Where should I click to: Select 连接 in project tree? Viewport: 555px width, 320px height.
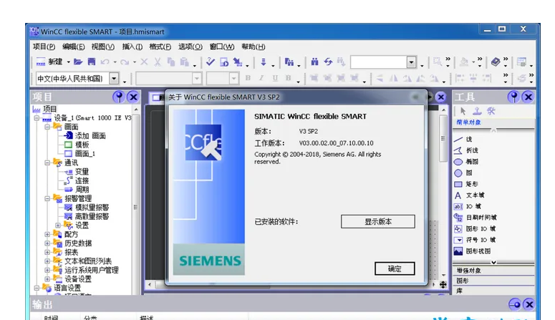click(x=77, y=180)
